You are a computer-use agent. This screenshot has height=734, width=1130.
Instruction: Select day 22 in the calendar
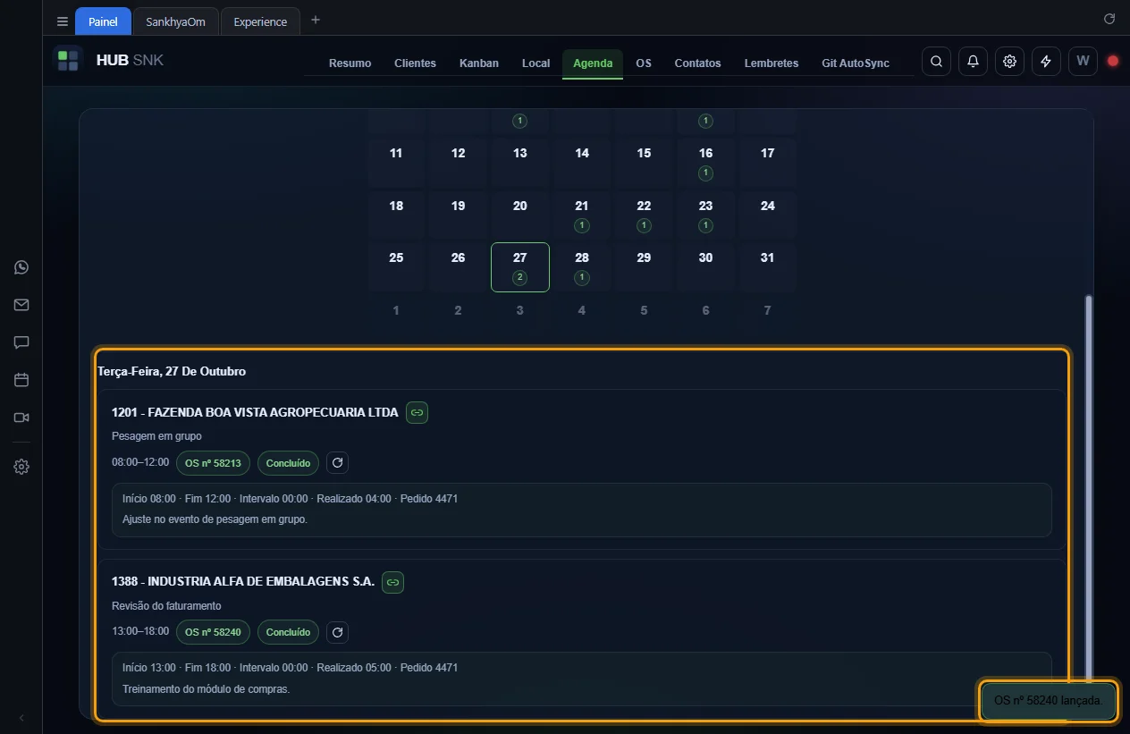coord(644,215)
